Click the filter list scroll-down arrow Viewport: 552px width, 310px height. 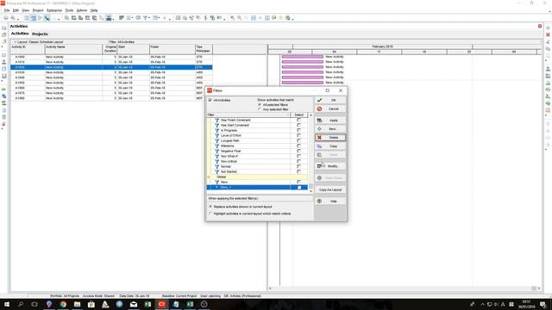(x=310, y=191)
